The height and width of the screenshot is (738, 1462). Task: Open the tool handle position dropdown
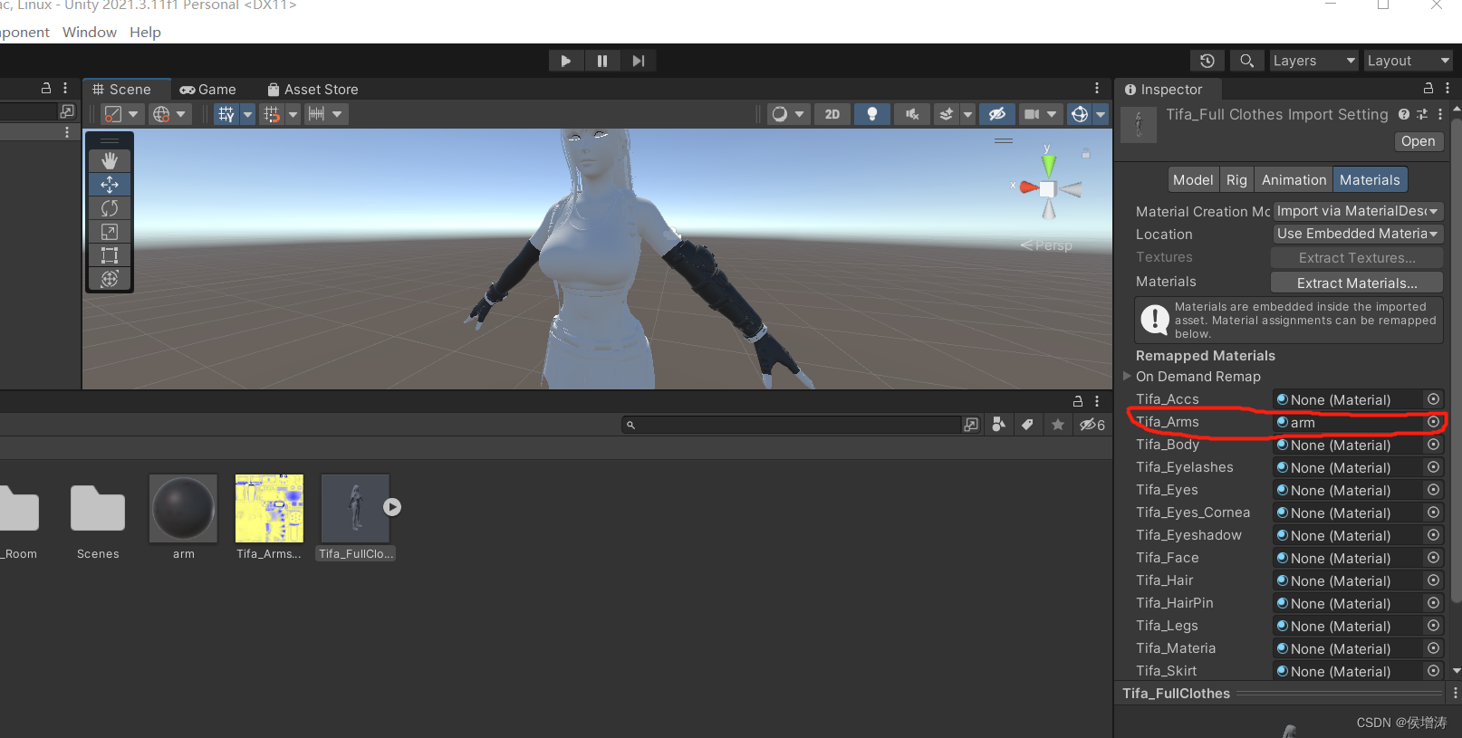coord(120,114)
